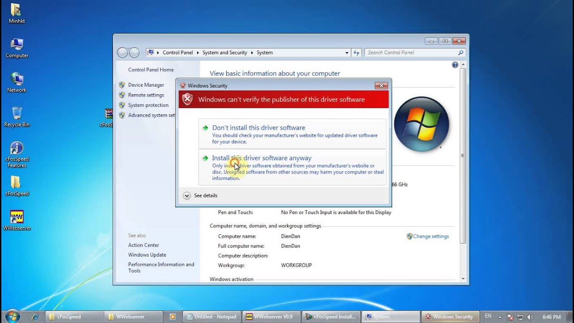Click the Remote settings shield icon

pos(122,95)
